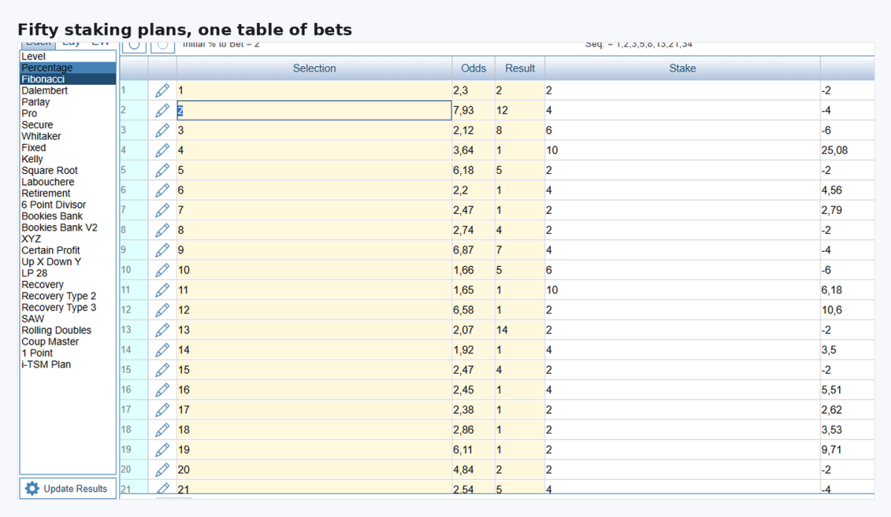Screen dimensions: 891x517
Task: Pick the i-TSM Plan entry
Action: [x=68, y=365]
